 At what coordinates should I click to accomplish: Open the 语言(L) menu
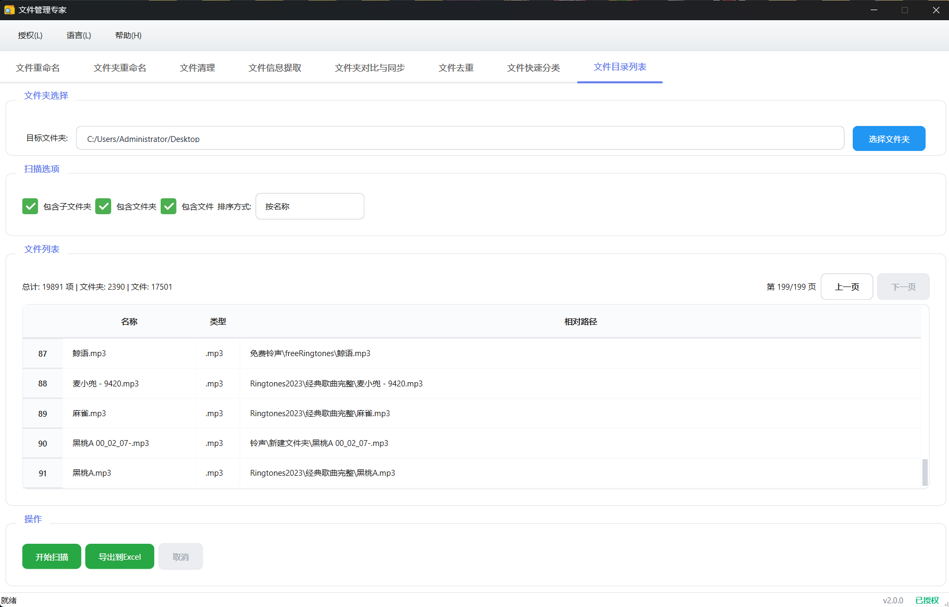coord(79,36)
